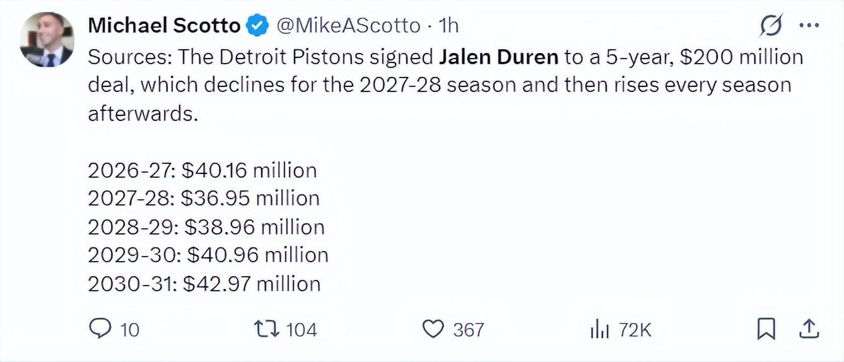Open Michael Scotto's profile picture

coord(47,39)
